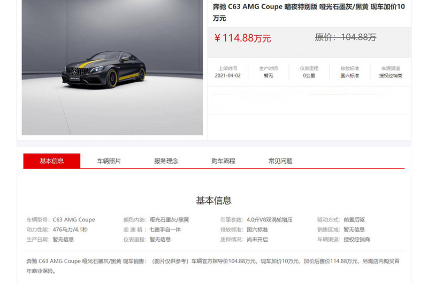Click the listing date 2021-04-02
Viewport: 428px width, 285px height.
point(228,76)
